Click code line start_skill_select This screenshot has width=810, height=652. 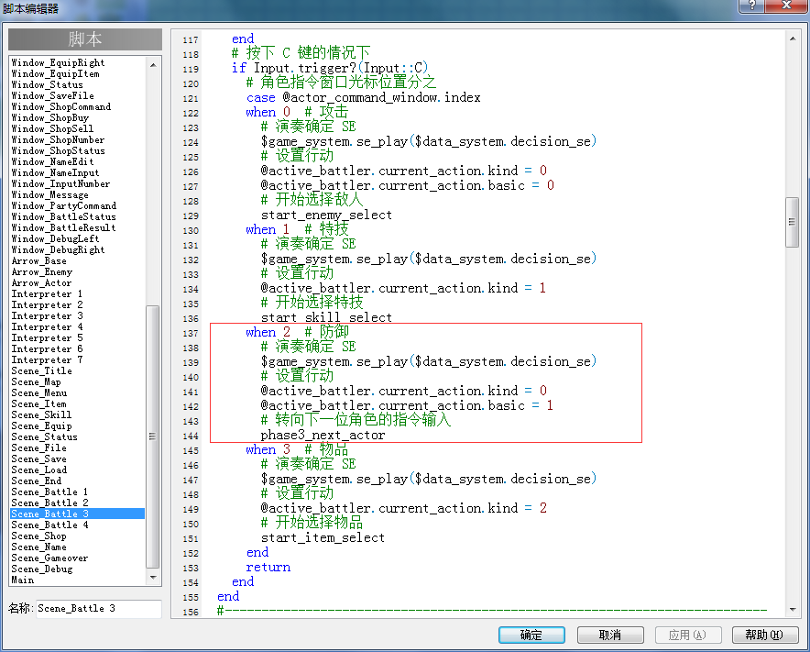coord(326,317)
